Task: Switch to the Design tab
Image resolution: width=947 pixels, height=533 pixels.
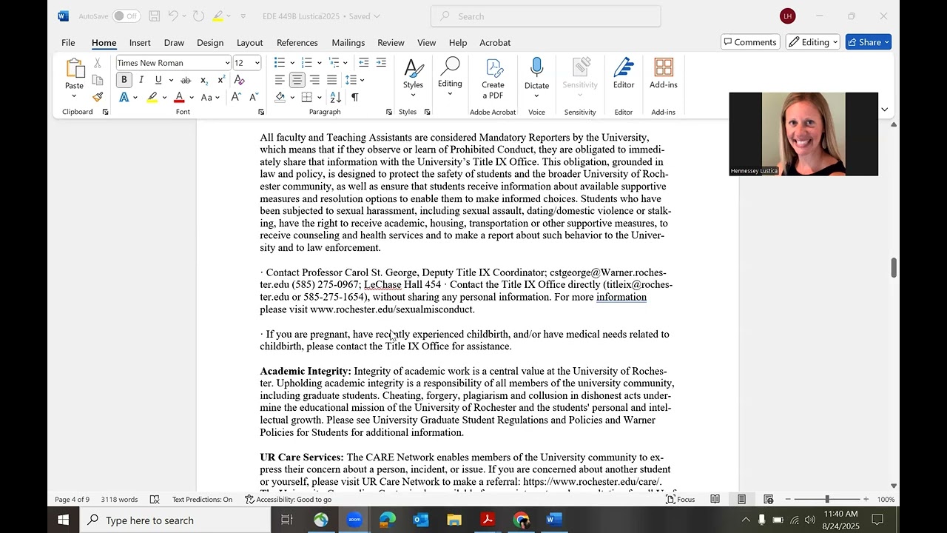Action: coord(210,43)
